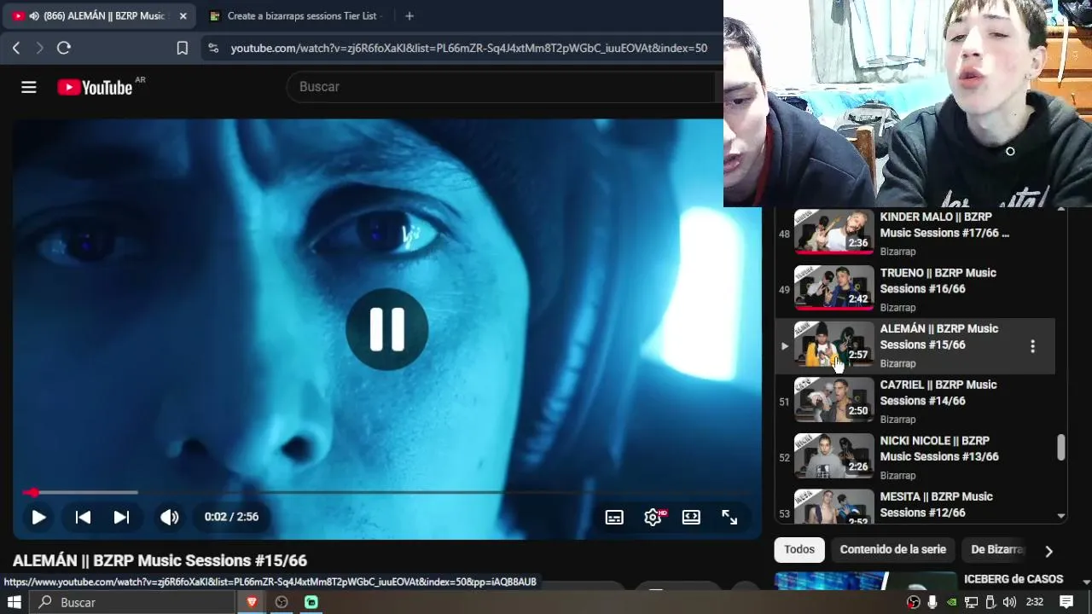1092x614 pixels.
Task: Click the Windows taskbar Buscar search box
Action: click(132, 602)
